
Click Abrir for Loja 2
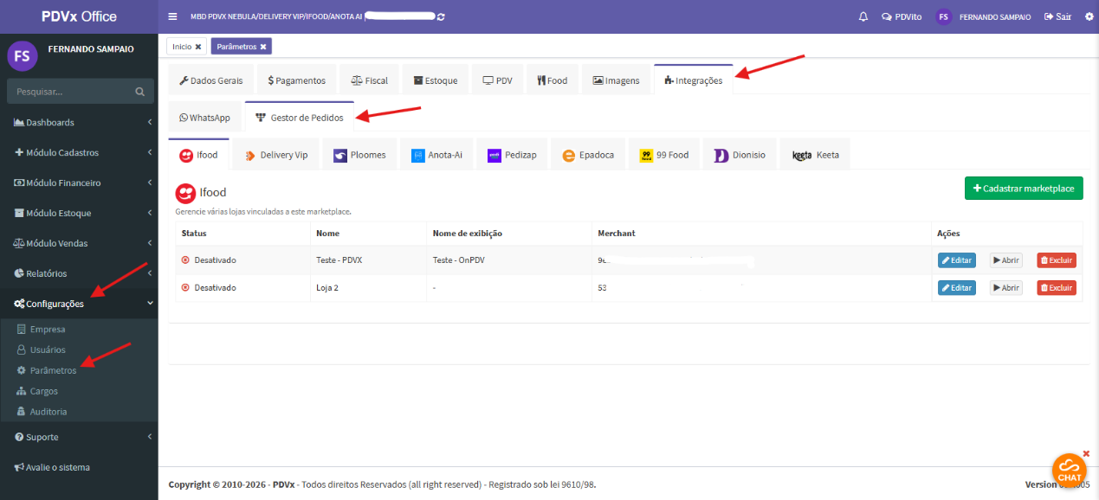(x=1006, y=288)
